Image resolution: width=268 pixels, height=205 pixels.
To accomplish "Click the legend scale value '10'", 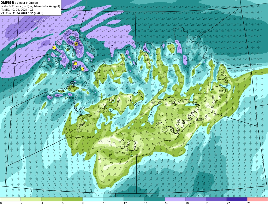I will pyautogui.click(x=105, y=203).
